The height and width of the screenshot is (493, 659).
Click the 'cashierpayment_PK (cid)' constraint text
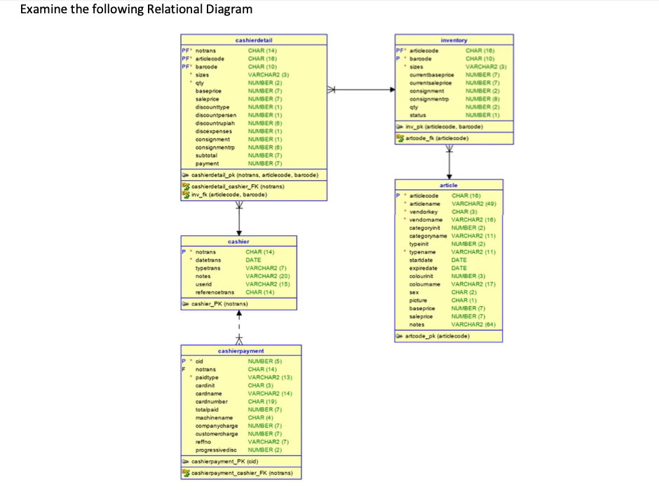pos(225,461)
